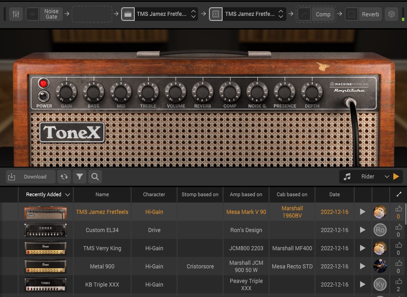Step amp model with its up/down arrows
Screen dimensions: 407x297
[x=193, y=14]
